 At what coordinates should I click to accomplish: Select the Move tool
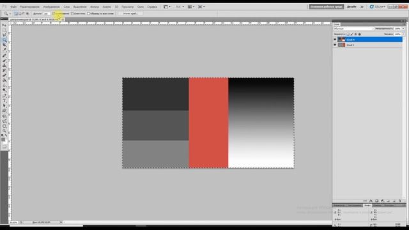4,26
